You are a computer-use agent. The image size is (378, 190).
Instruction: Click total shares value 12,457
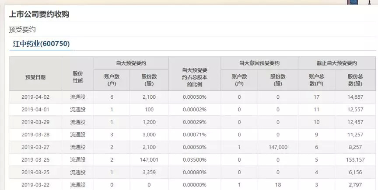pos(355,122)
